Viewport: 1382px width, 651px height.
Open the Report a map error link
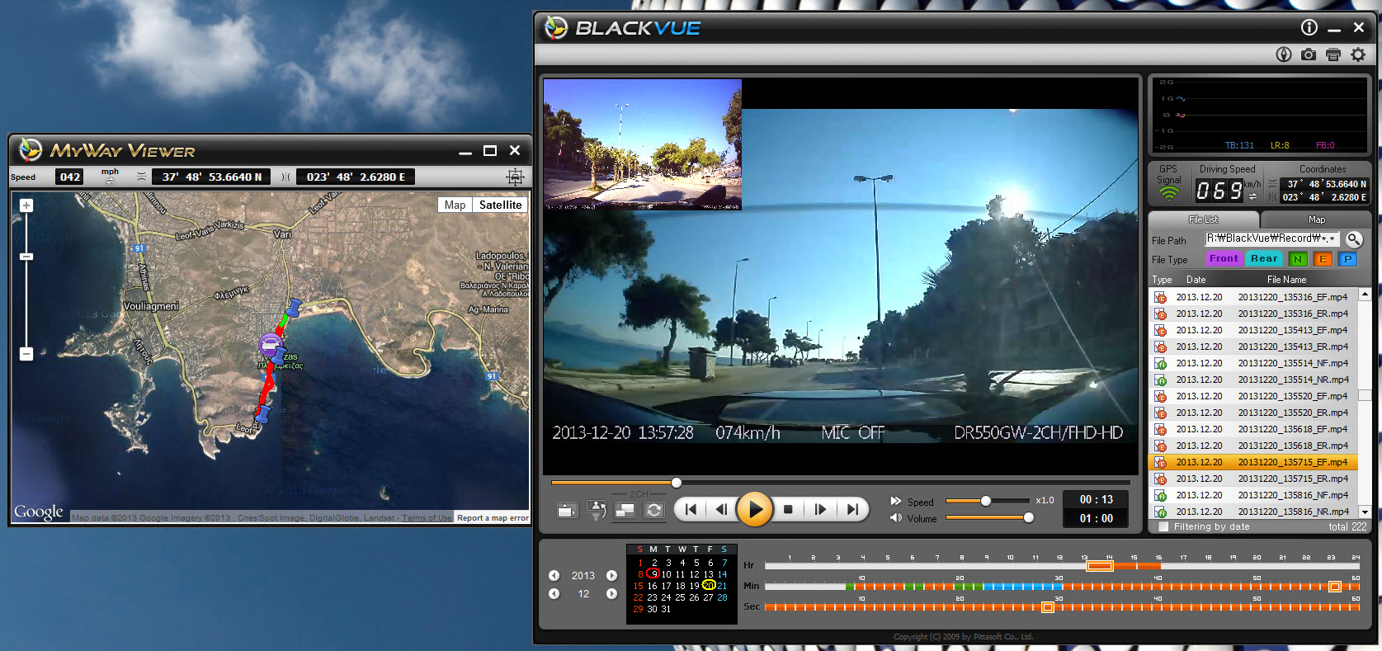(493, 518)
